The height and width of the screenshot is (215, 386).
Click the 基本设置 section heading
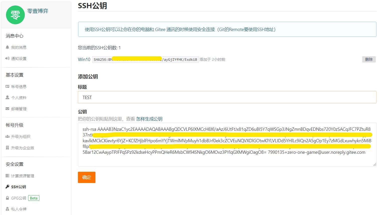coord(15,75)
